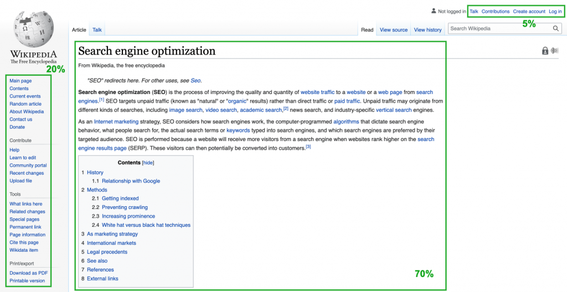Jump to Legal precedents
Image resolution: width=567 pixels, height=292 pixels.
pyautogui.click(x=107, y=252)
